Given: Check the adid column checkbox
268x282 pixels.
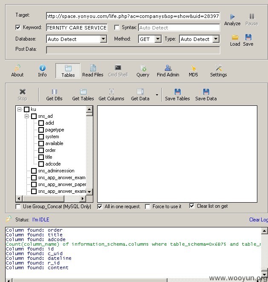Looking at the screenshot, I should pyautogui.click(x=41, y=123).
